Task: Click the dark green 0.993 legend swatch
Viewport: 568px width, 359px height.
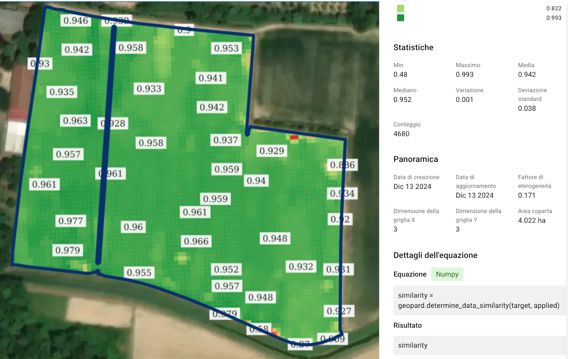Action: 400,18
